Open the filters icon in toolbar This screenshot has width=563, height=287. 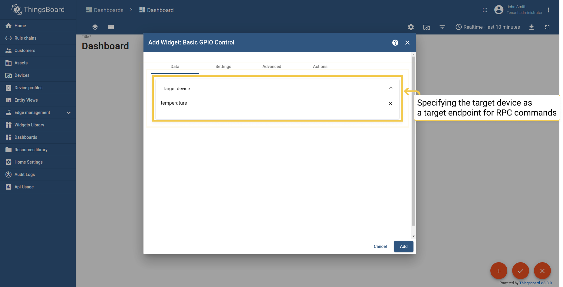point(442,27)
